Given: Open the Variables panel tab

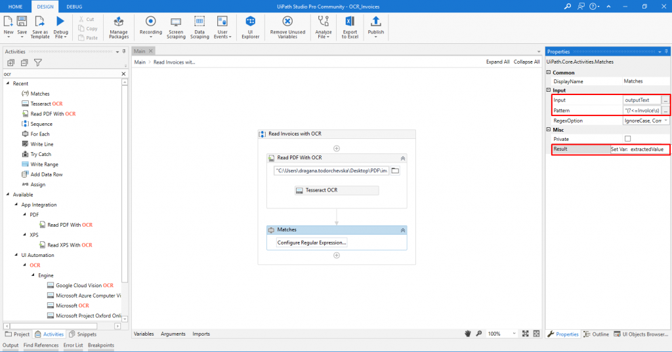Looking at the screenshot, I should coord(144,334).
